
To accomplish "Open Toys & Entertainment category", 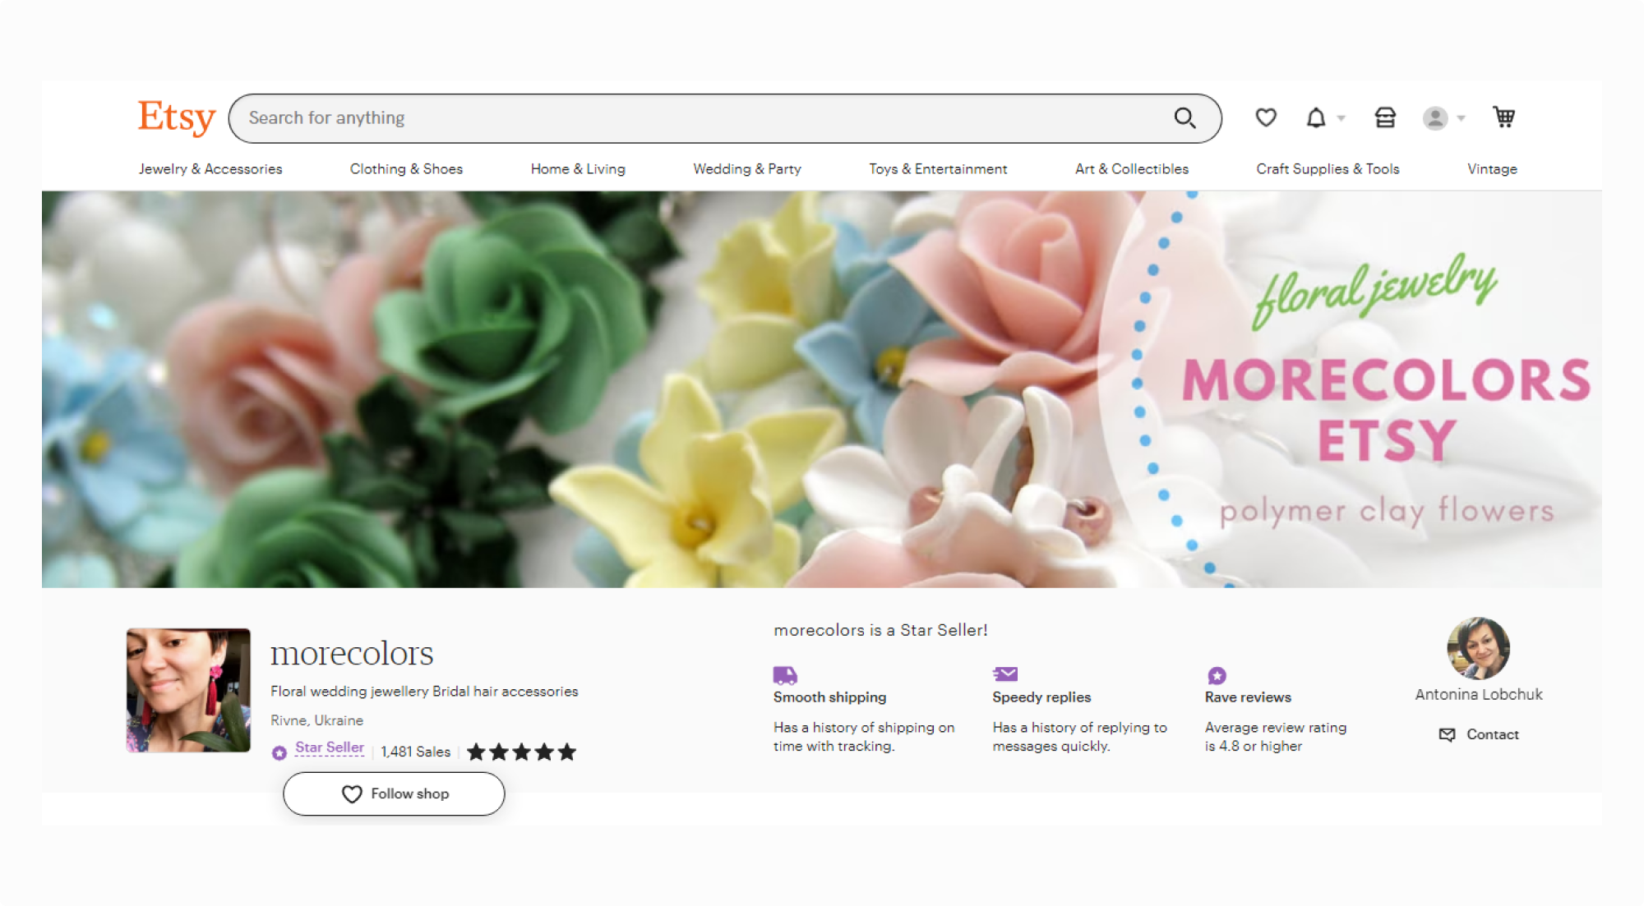I will point(938,168).
